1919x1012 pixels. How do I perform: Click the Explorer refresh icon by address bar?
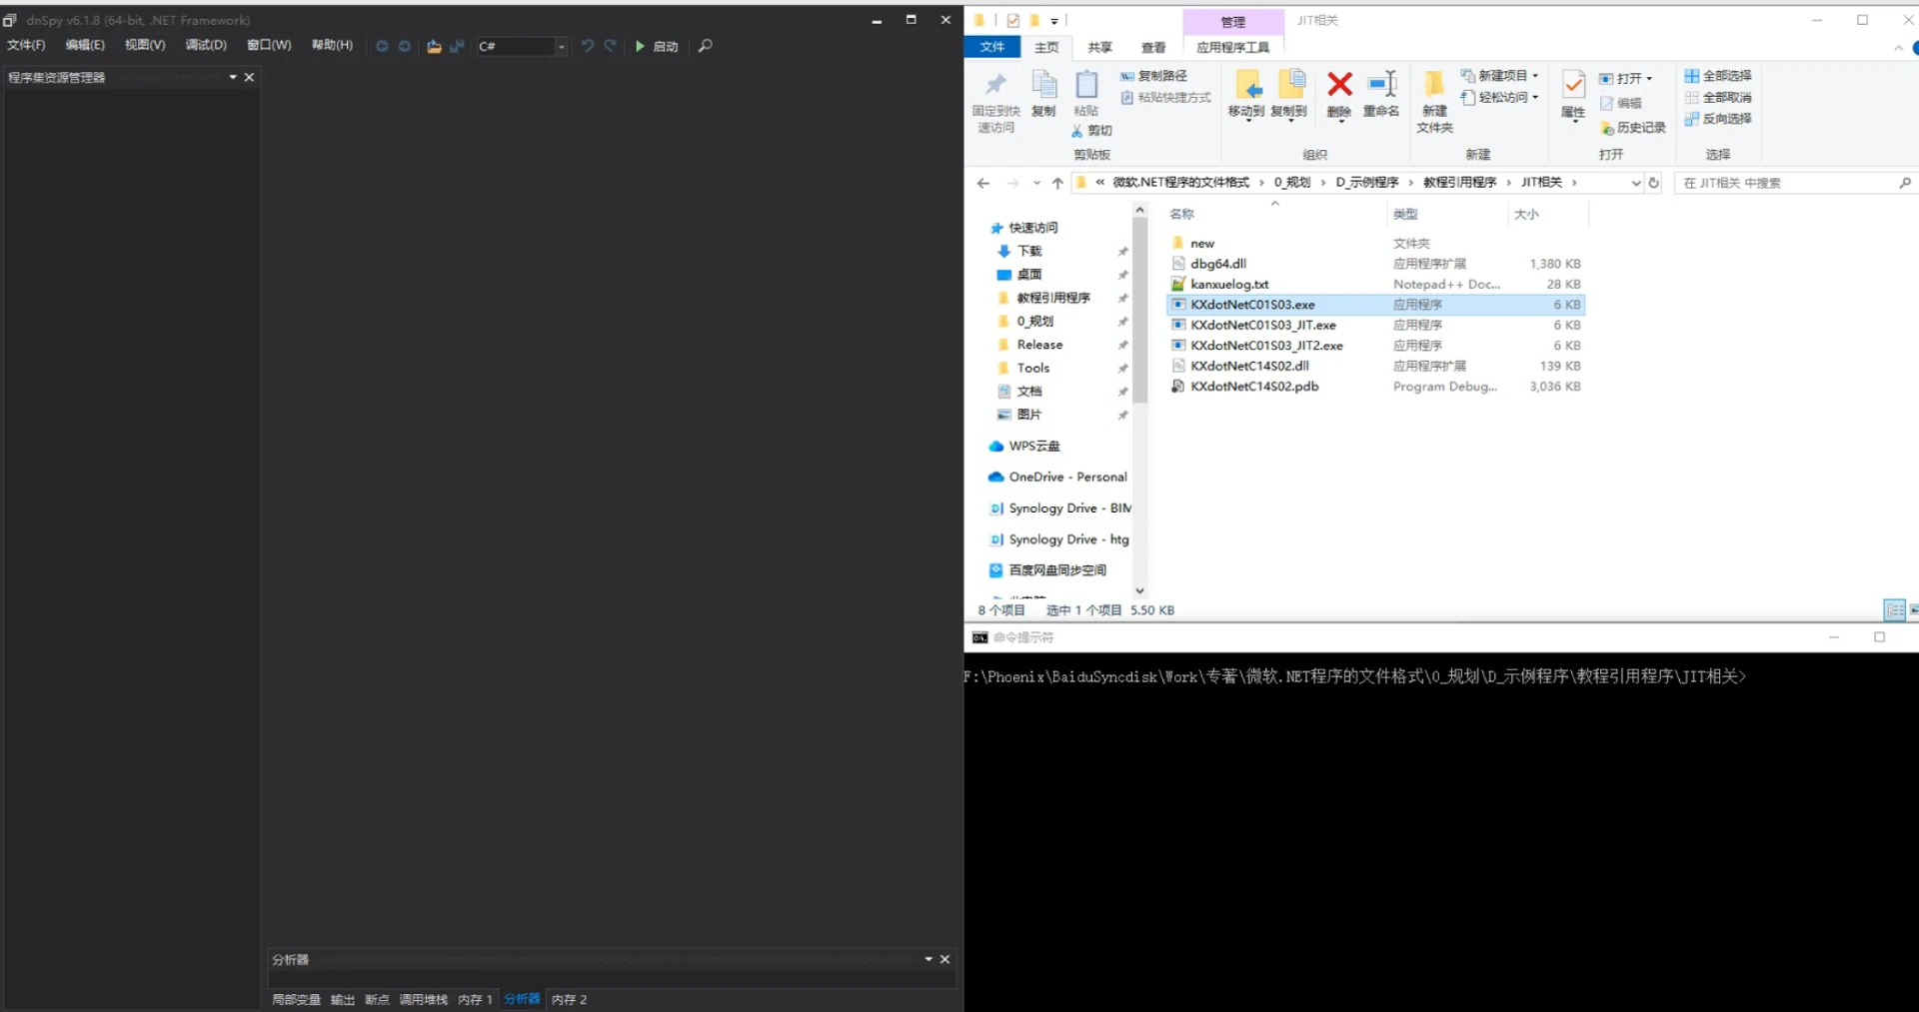1654,183
